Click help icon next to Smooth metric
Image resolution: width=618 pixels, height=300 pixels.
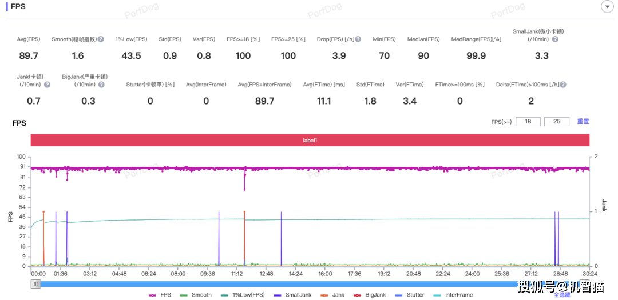101,39
